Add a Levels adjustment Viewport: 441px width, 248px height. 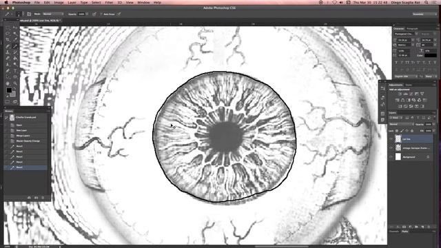pos(406,94)
